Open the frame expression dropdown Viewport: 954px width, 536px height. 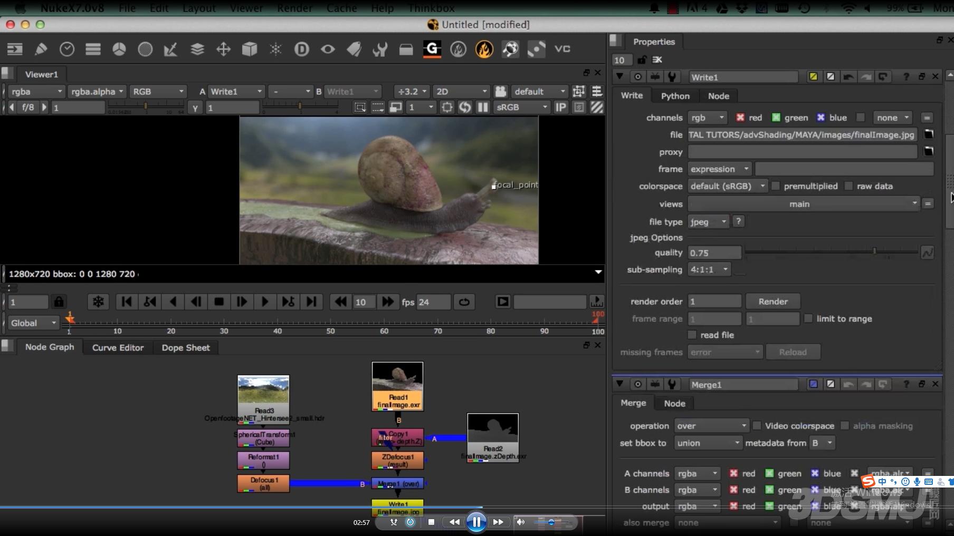(719, 169)
